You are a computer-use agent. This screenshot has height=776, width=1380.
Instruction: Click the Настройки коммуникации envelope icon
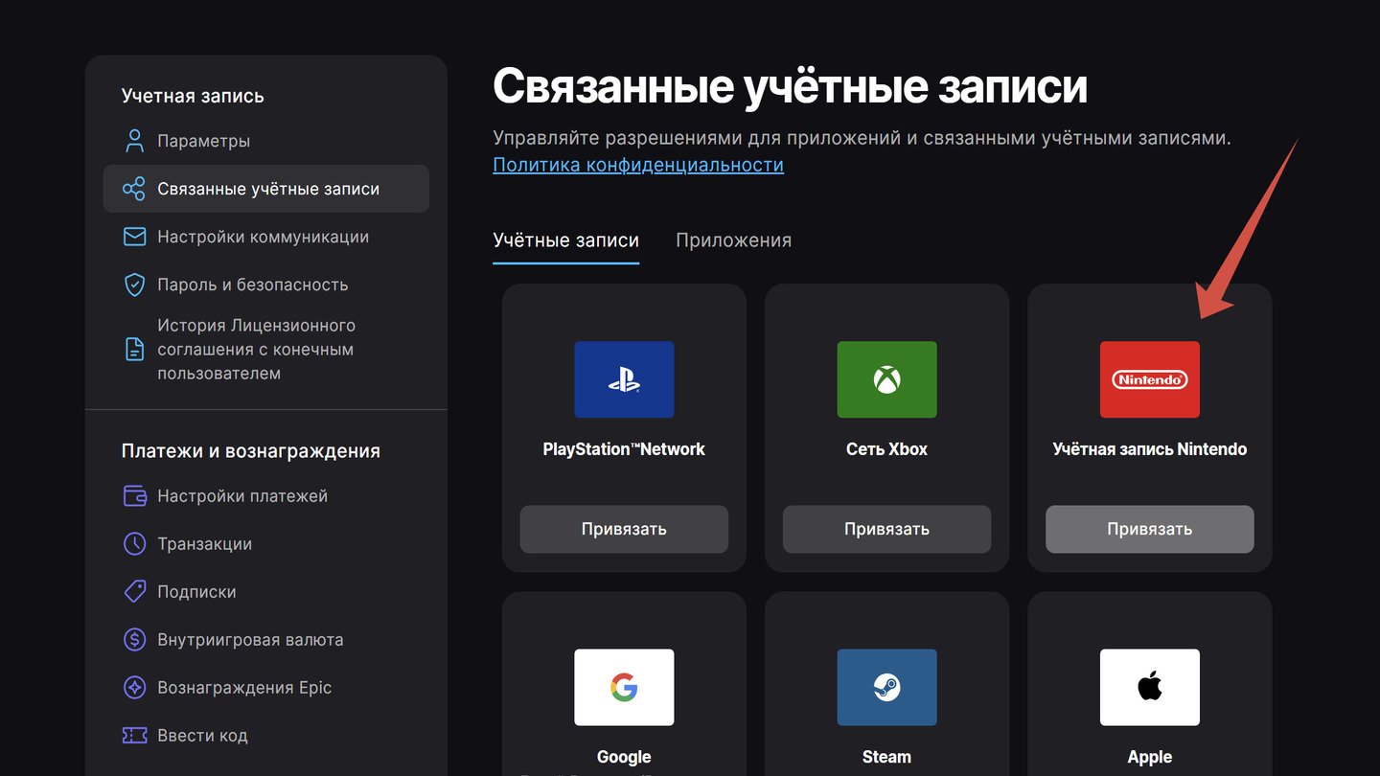click(134, 237)
